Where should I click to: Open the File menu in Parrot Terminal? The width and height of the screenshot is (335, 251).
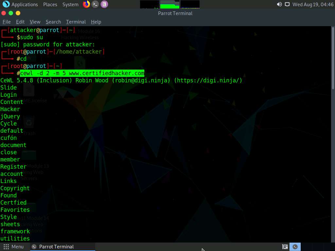[7, 22]
